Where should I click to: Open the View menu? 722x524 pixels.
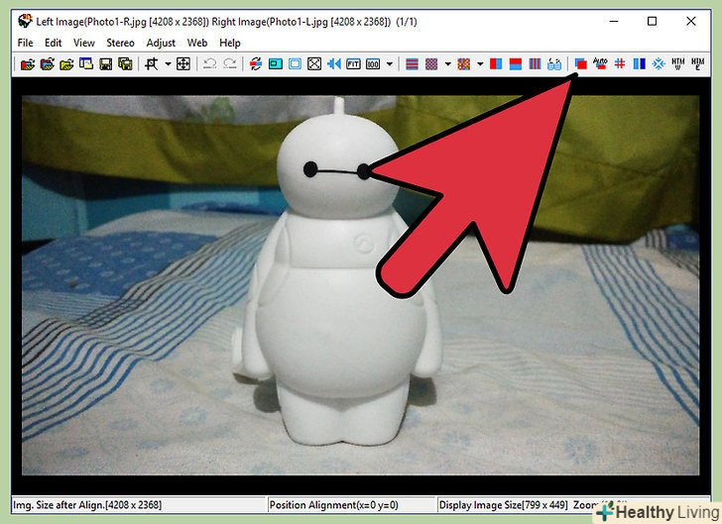(x=84, y=43)
